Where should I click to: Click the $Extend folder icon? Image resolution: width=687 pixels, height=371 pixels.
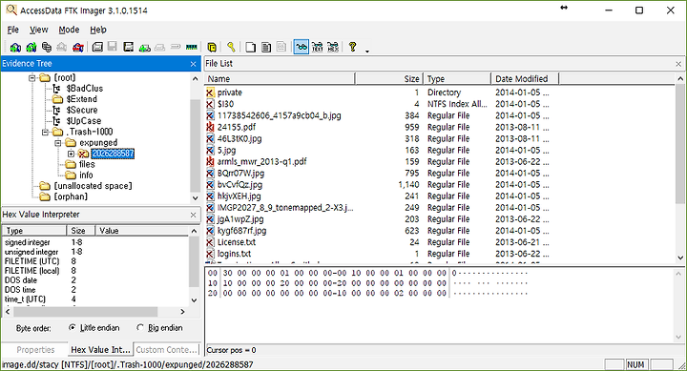(x=57, y=99)
